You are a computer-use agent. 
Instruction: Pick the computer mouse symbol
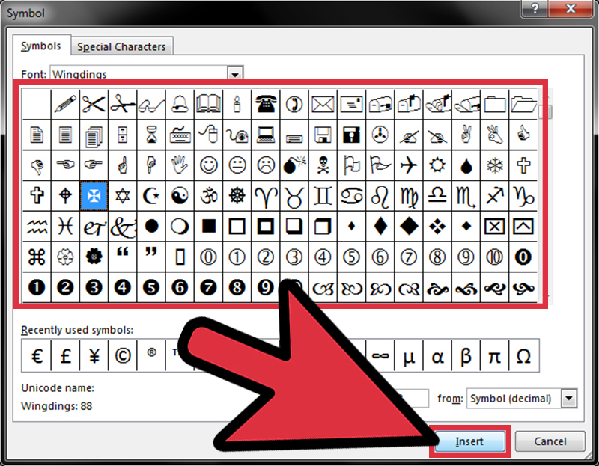(209, 135)
